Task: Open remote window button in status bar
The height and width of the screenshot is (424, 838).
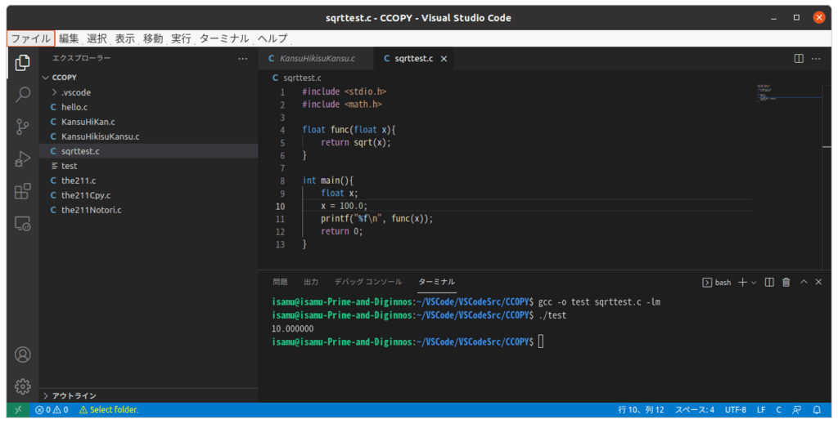Action: coord(18,409)
